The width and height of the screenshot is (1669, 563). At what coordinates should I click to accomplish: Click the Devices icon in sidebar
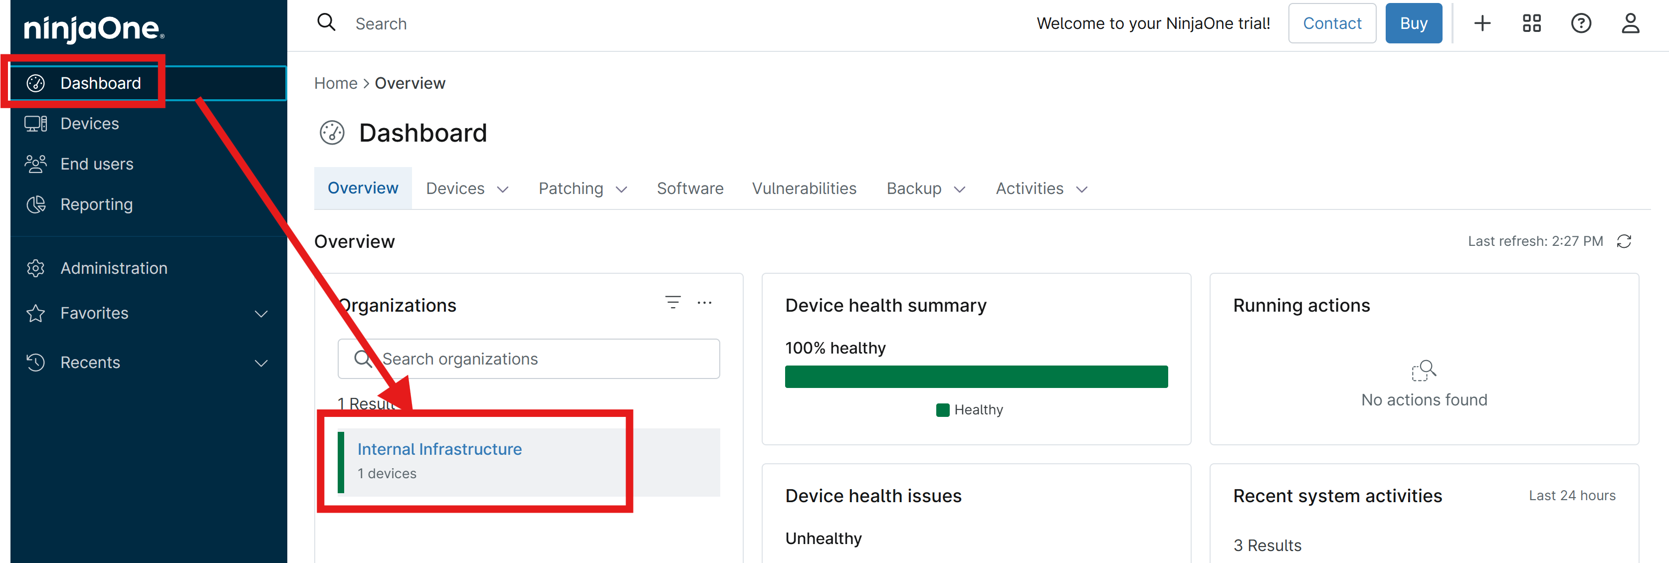(x=35, y=123)
